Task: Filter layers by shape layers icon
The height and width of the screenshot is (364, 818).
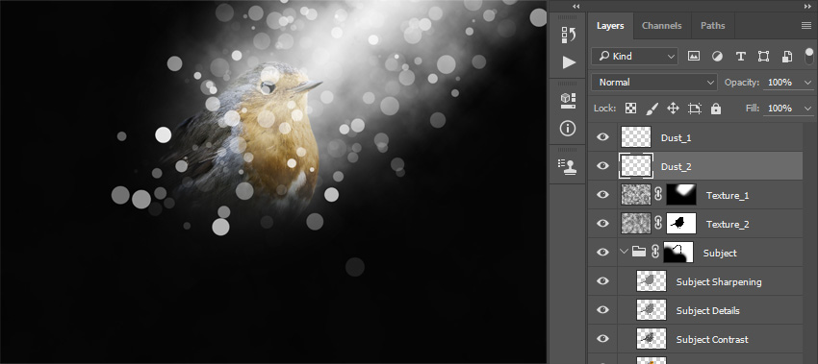Action: (x=763, y=57)
